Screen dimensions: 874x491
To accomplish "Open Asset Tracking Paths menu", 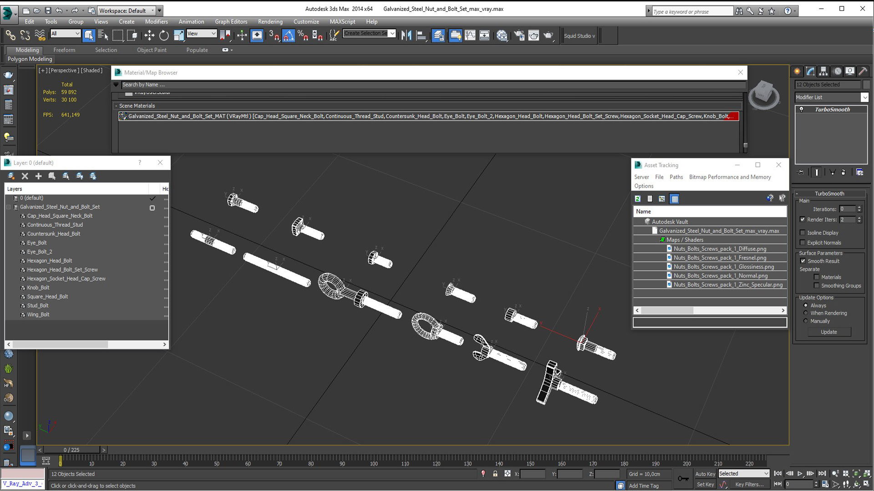I will 676,177.
